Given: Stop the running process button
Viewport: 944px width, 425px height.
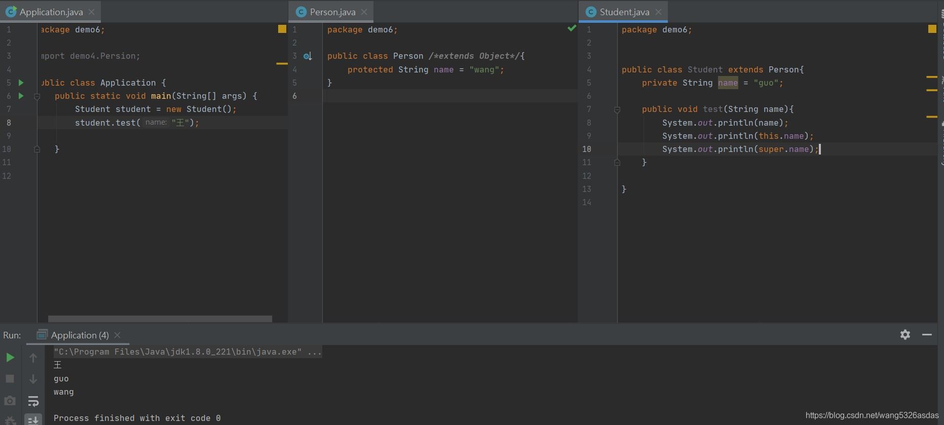Looking at the screenshot, I should (x=10, y=379).
